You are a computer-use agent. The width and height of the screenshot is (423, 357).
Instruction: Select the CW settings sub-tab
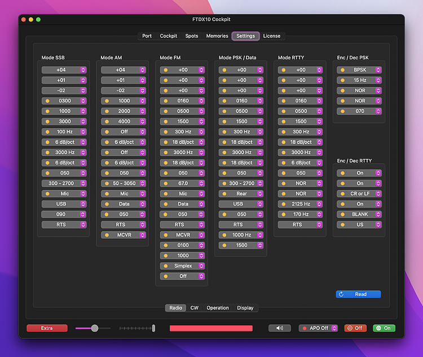pyautogui.click(x=194, y=308)
